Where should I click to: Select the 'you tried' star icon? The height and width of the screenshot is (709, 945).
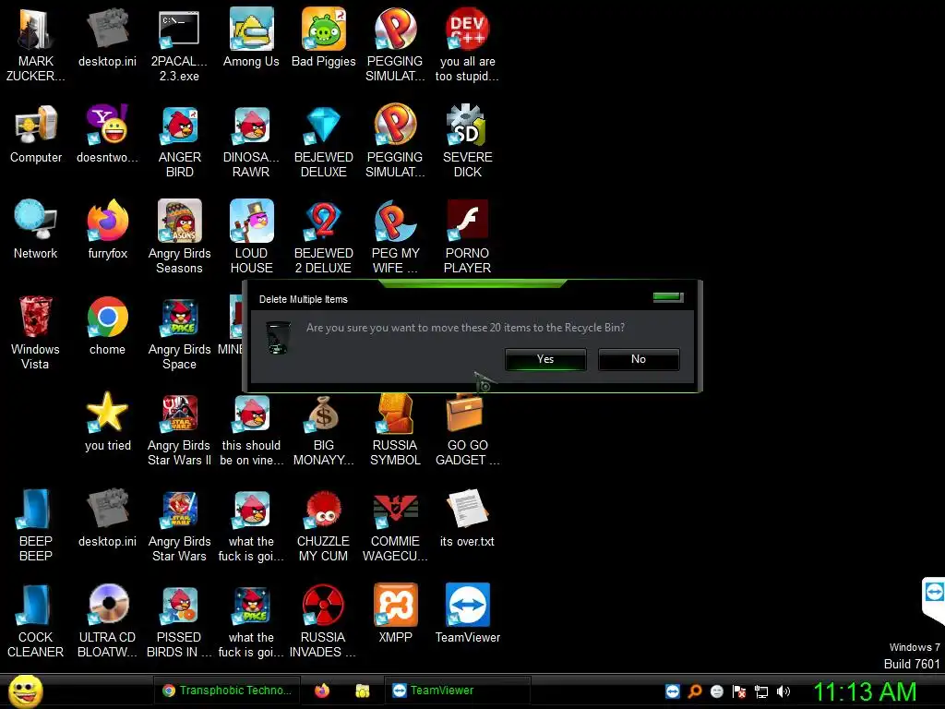pos(107,421)
